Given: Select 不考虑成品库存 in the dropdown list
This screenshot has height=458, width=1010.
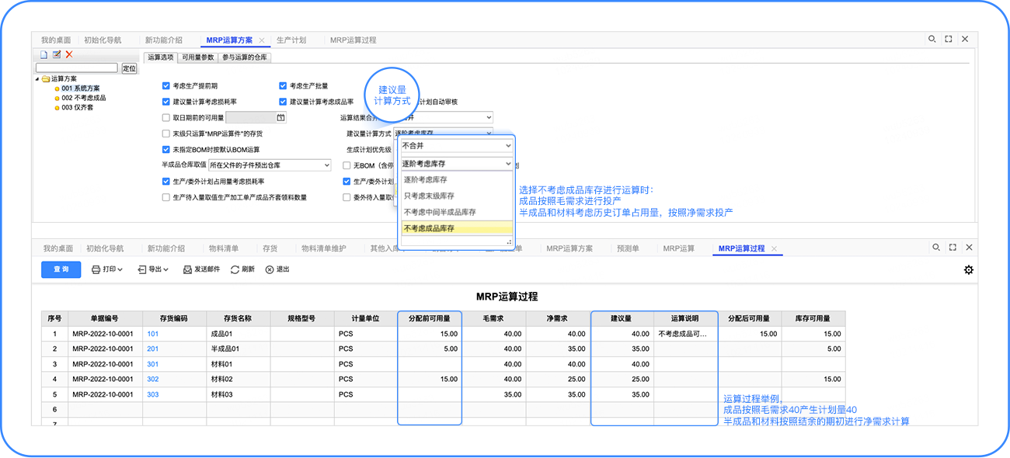Looking at the screenshot, I should click(x=456, y=228).
